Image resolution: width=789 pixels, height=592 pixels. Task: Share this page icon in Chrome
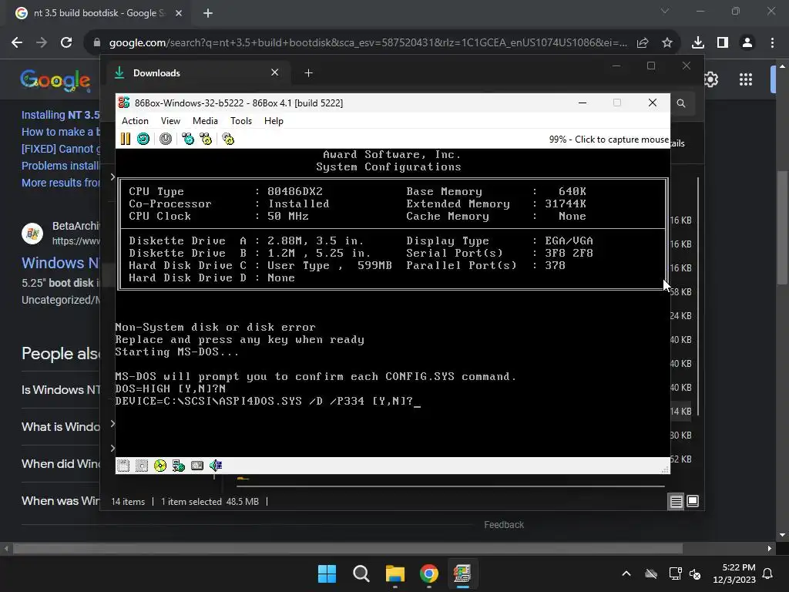click(x=643, y=43)
